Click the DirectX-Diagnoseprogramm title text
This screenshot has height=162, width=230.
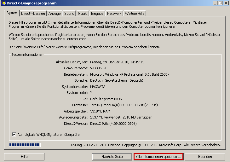pyautogui.click(x=32, y=3)
